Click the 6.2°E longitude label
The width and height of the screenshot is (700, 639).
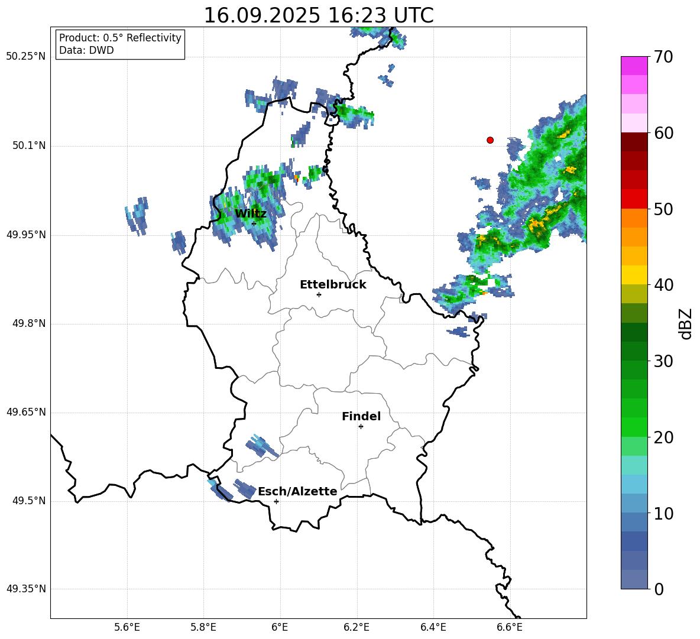[357, 627]
